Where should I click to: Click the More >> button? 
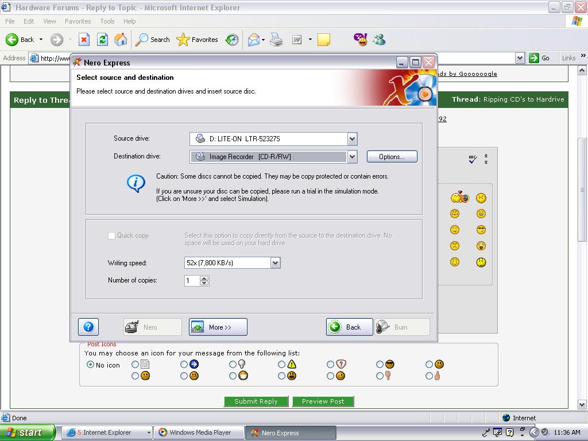pos(218,327)
